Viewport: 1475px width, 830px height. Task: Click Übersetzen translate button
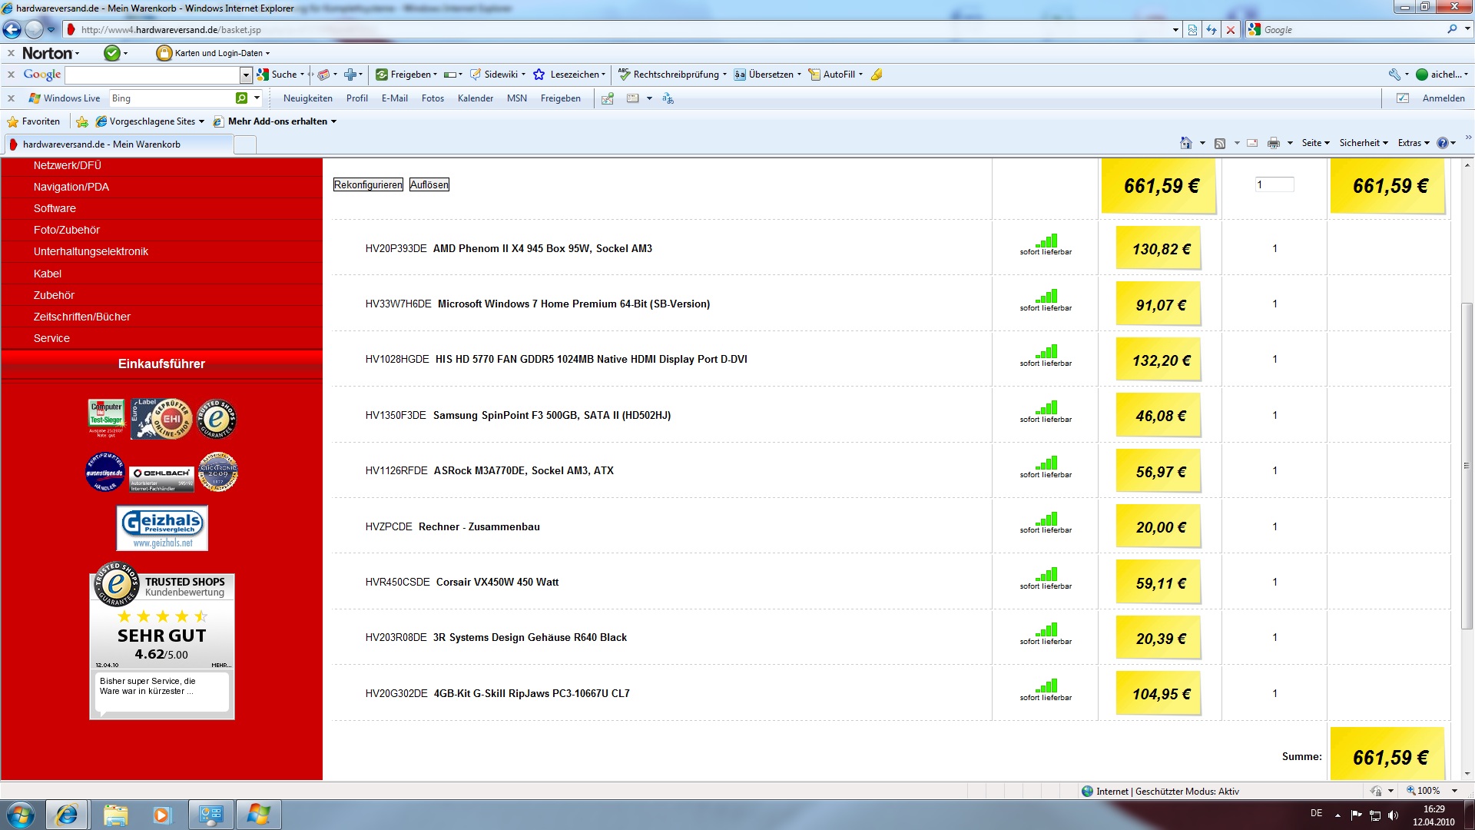(x=767, y=75)
